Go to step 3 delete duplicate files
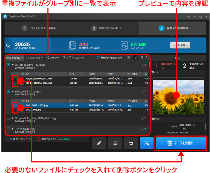This screenshot has height=173, width=210. click(x=172, y=28)
